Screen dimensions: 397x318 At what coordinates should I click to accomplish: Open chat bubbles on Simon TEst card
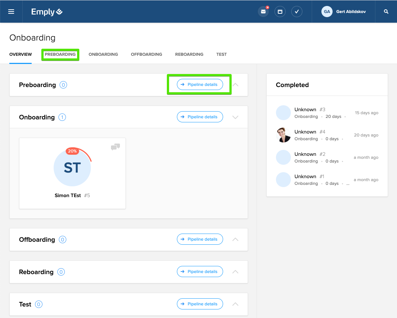(115, 147)
